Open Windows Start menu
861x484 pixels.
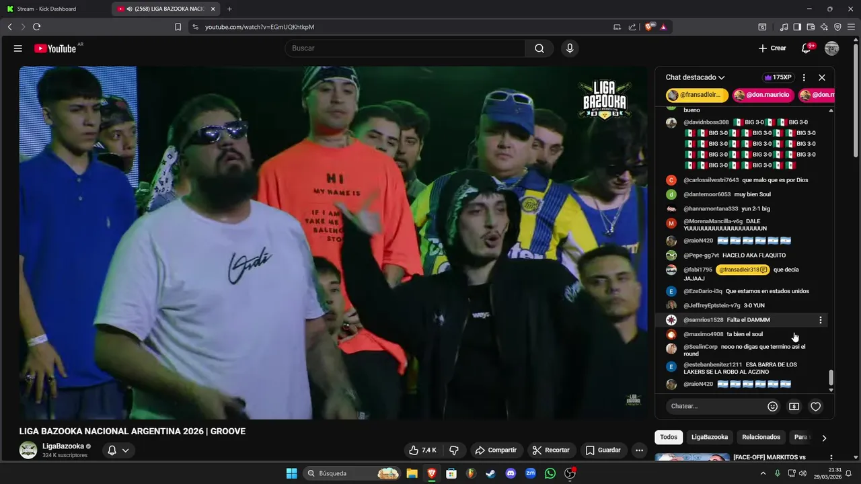[x=291, y=473]
